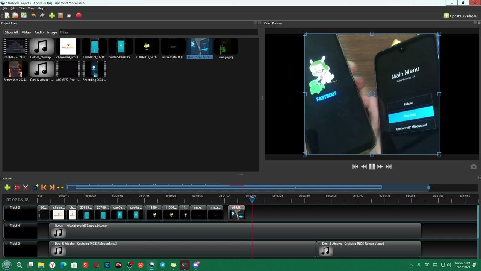Center the timeline on the playhead
The image size is (481, 271).
(60, 187)
